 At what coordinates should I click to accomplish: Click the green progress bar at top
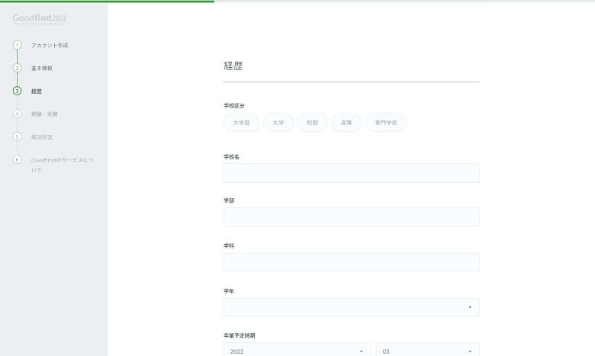107,1
